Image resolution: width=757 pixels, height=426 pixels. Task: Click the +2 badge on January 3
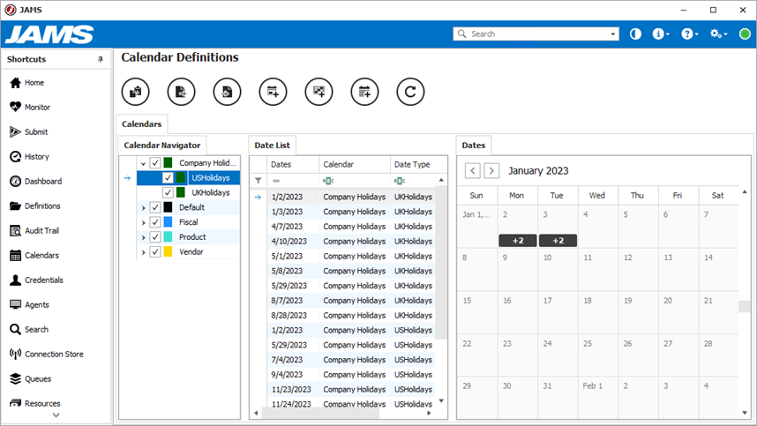(x=558, y=240)
